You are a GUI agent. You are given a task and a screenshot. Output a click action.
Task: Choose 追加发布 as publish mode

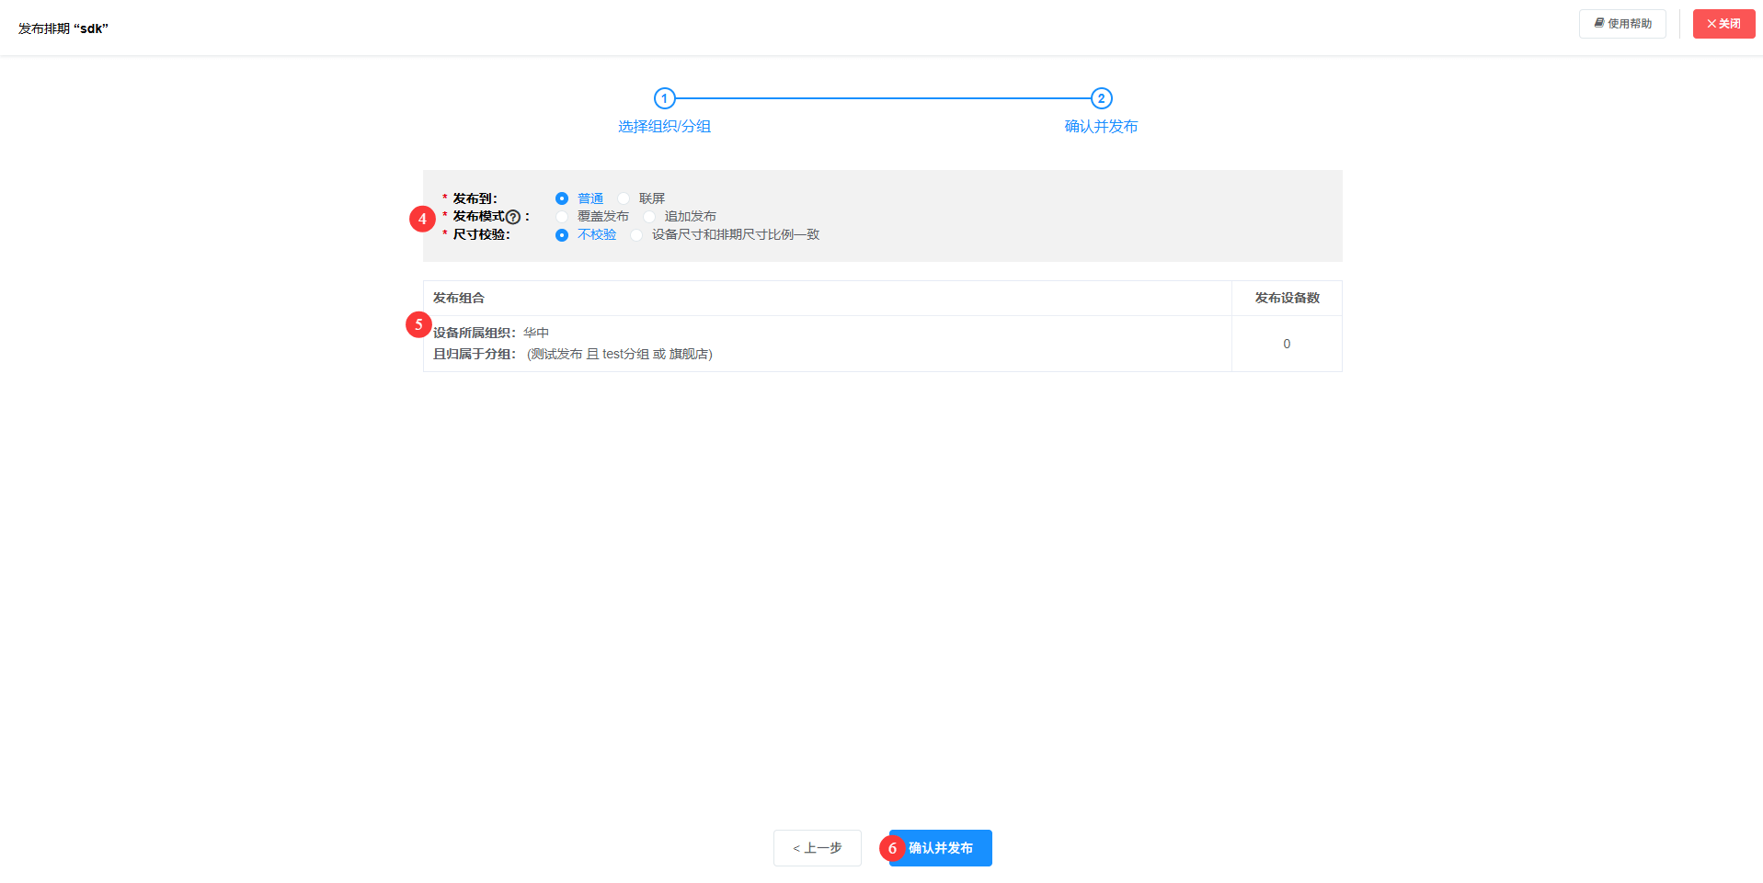(649, 217)
